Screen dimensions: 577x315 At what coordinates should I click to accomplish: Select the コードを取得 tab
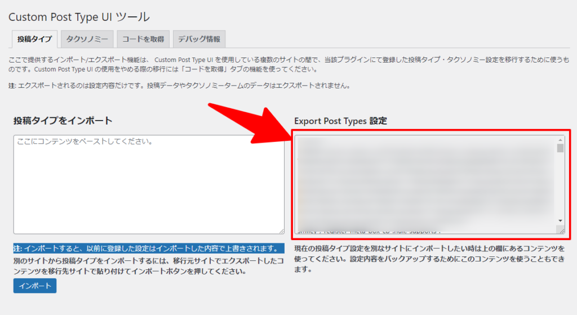click(x=143, y=39)
